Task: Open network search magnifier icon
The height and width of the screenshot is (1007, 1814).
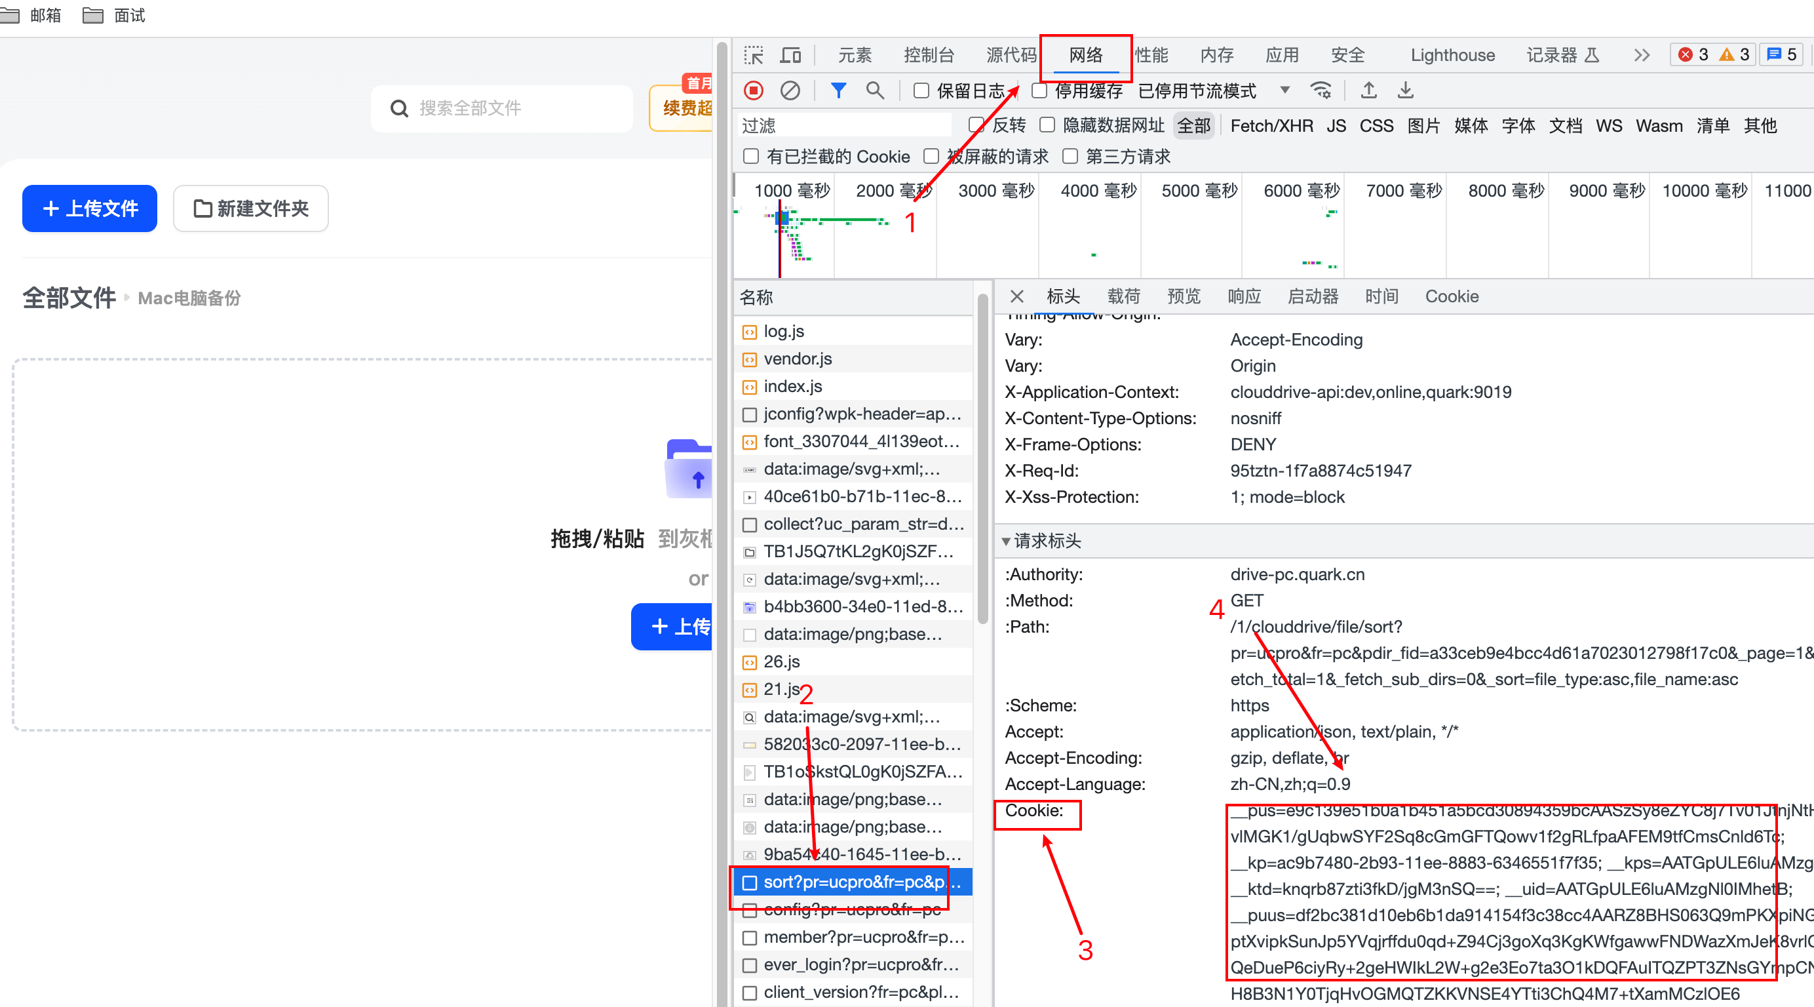Action: coord(875,91)
